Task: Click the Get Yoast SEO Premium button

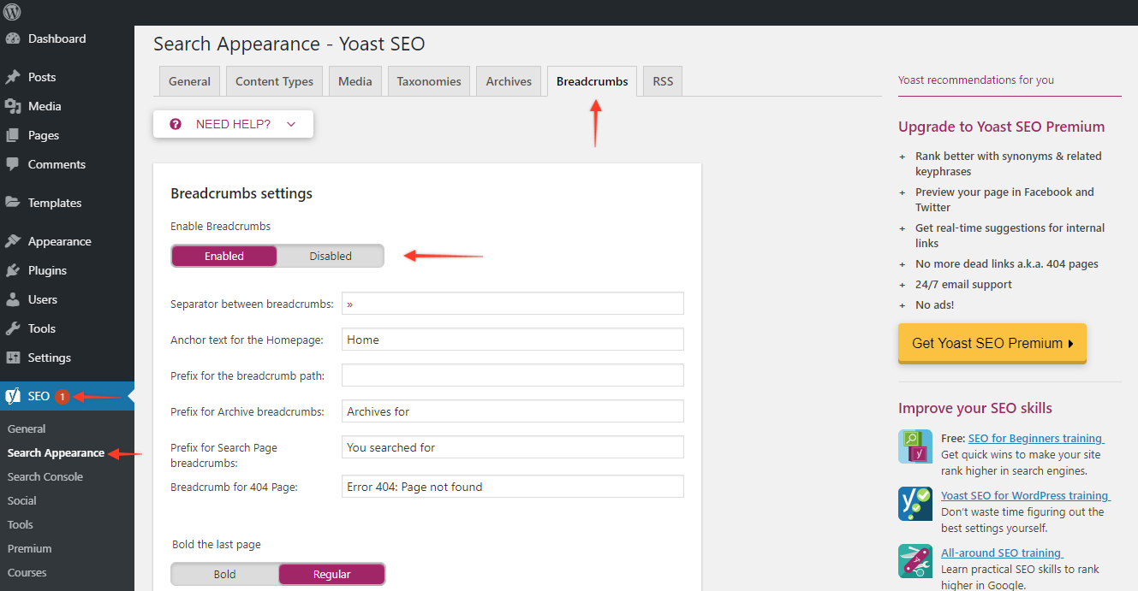Action: pos(992,343)
